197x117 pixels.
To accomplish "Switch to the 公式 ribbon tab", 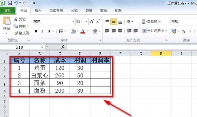I will 74,10.
